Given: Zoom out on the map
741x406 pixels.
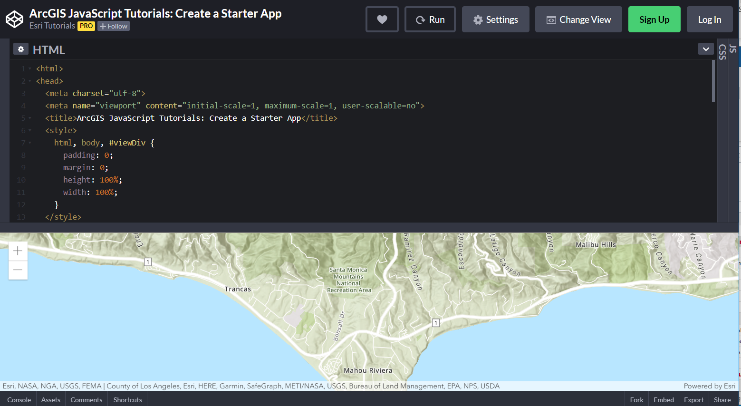Looking at the screenshot, I should 18,270.
